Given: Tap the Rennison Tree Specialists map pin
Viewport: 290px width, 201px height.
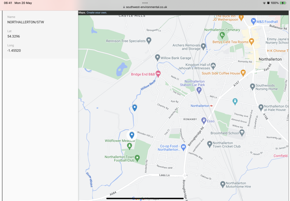Looking at the screenshot, I should [149, 41].
